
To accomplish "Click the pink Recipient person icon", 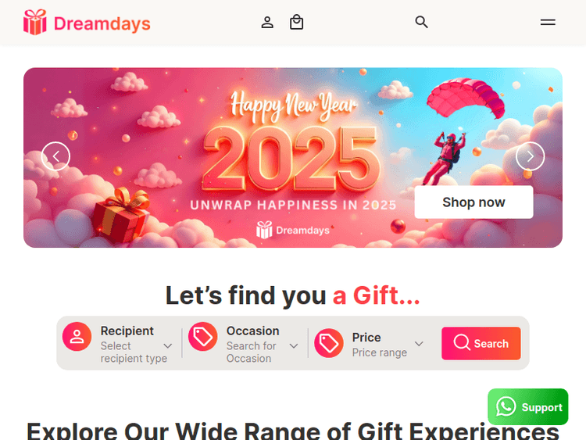I will (x=77, y=337).
